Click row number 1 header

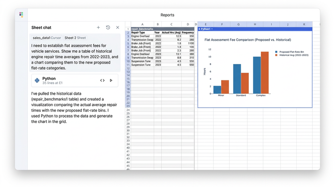tap(128, 29)
